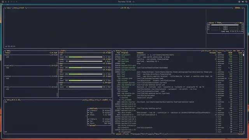The width and height of the screenshot is (249, 140).
Task: Select the wireplumber process row
Action: pos(179,96)
